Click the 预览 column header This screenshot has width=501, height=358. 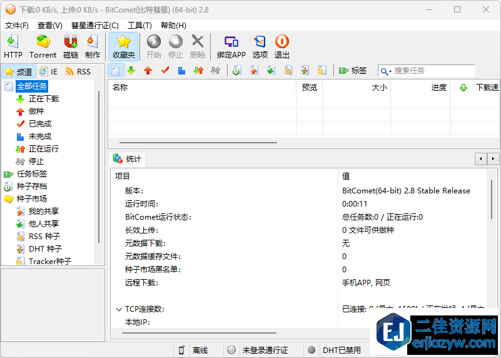pos(309,87)
